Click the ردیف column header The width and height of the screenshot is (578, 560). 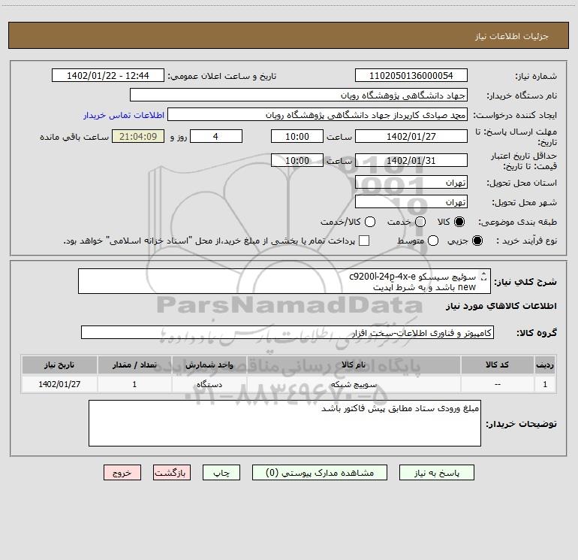[545, 365]
